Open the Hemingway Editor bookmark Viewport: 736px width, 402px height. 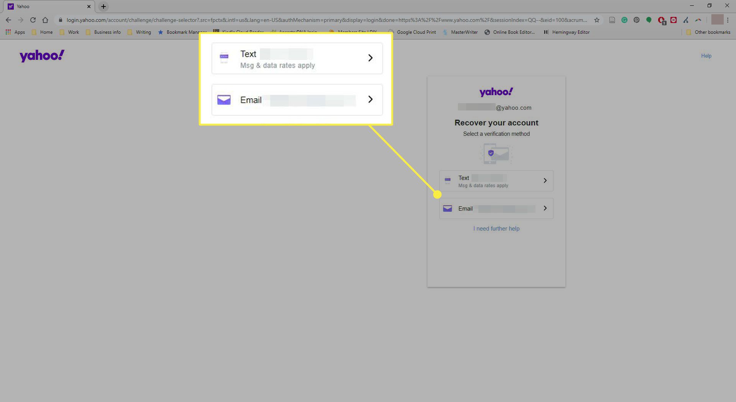click(567, 32)
